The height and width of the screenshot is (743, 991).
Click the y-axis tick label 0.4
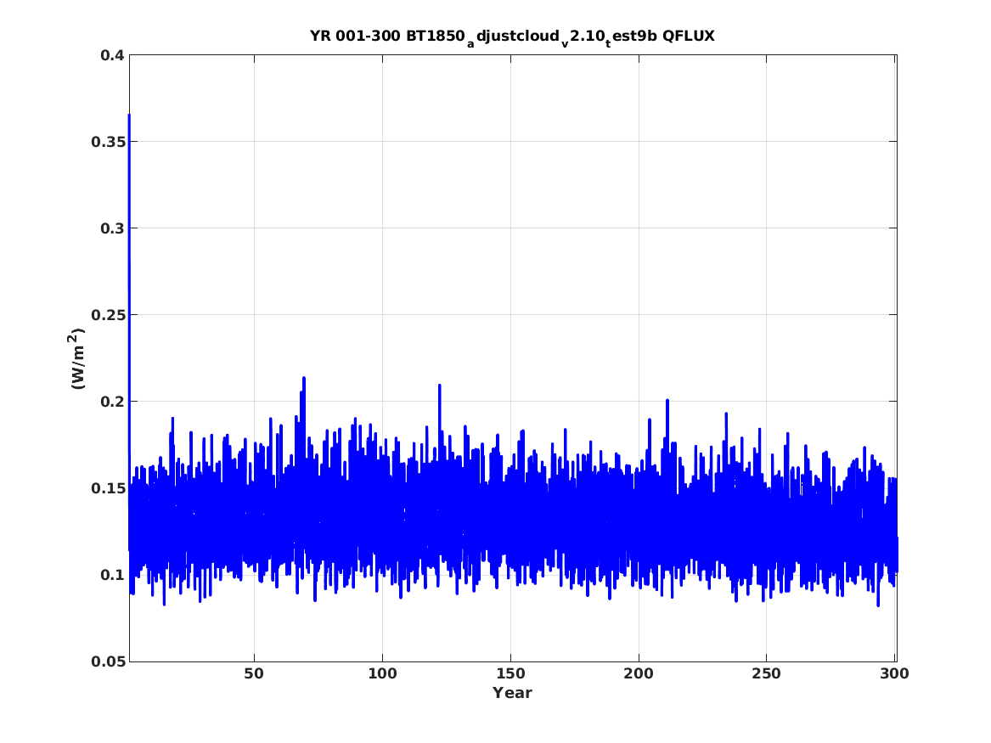(x=112, y=55)
